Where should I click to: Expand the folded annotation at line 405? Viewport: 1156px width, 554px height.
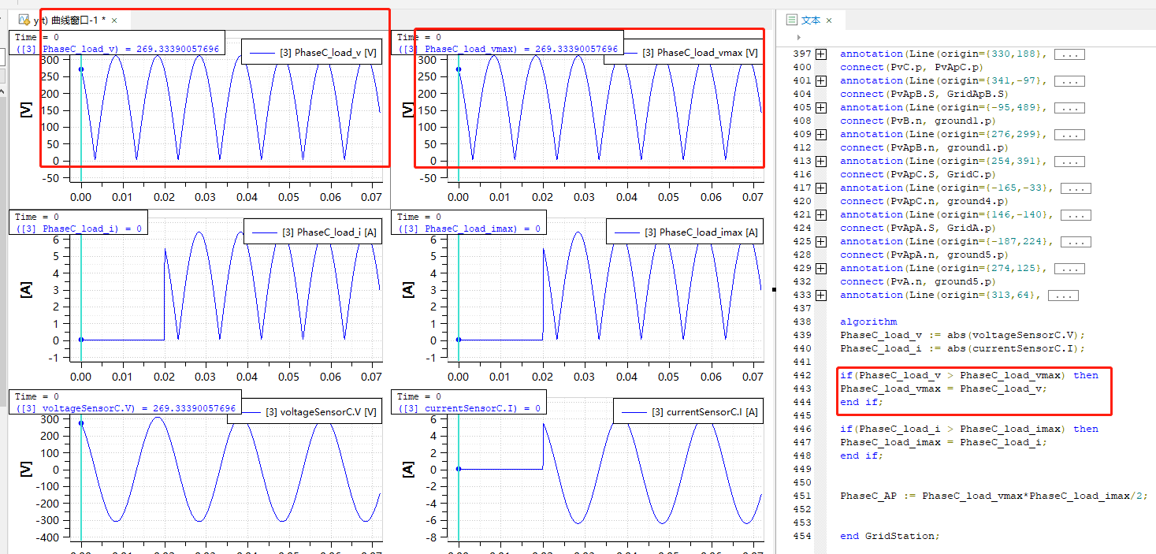[x=821, y=108]
